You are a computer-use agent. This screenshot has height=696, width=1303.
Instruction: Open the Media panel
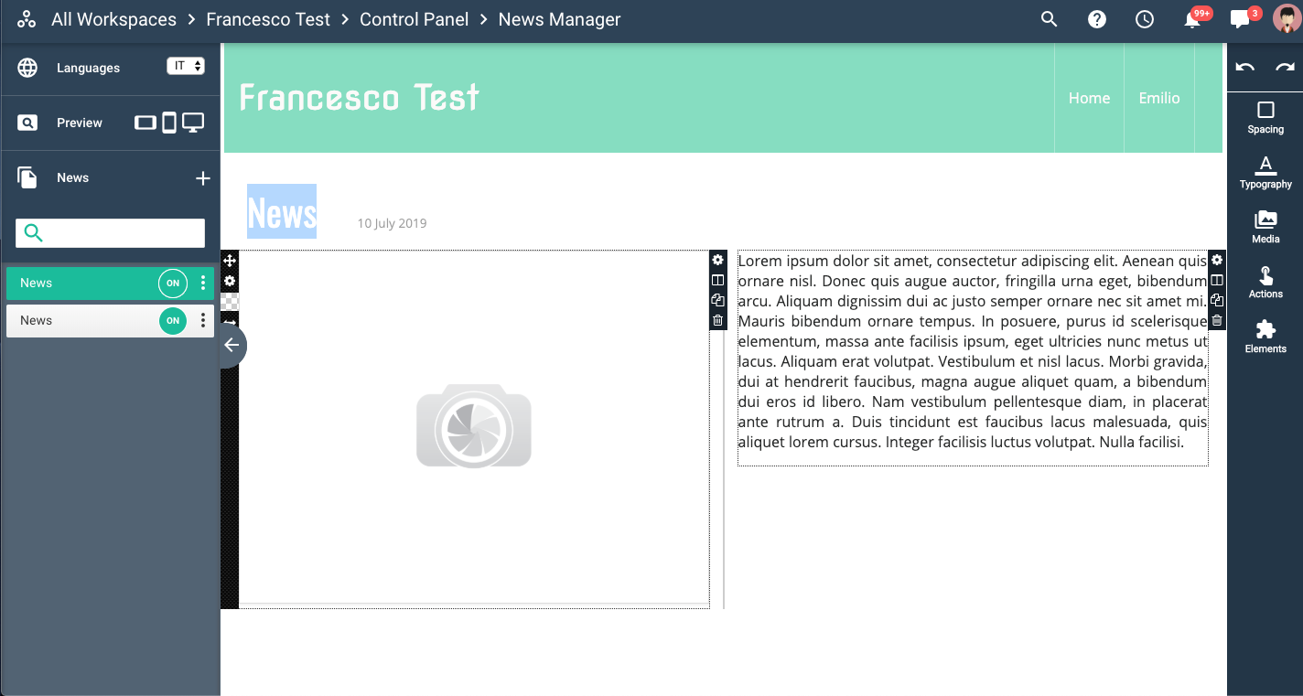point(1265,227)
